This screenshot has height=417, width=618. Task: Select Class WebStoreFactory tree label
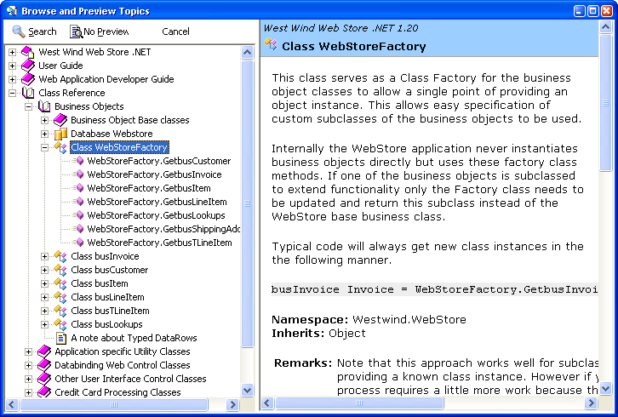[119, 147]
